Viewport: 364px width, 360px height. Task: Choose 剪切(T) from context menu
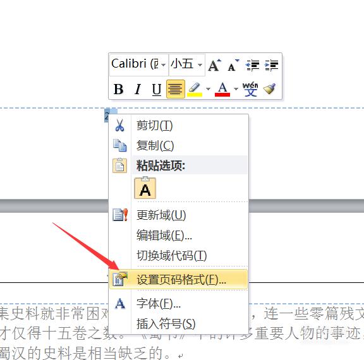pyautogui.click(x=178, y=126)
